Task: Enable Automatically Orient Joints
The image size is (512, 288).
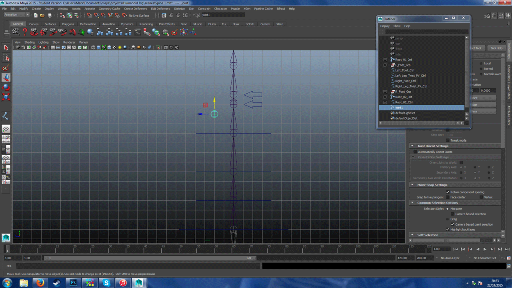Action: (x=415, y=152)
